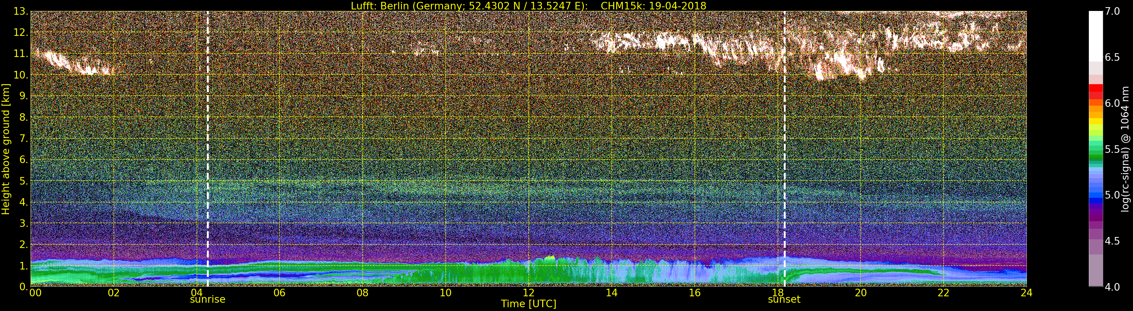This screenshot has height=311, width=1133.
Task: Click the time axis tick '12'
Action: pos(528,293)
